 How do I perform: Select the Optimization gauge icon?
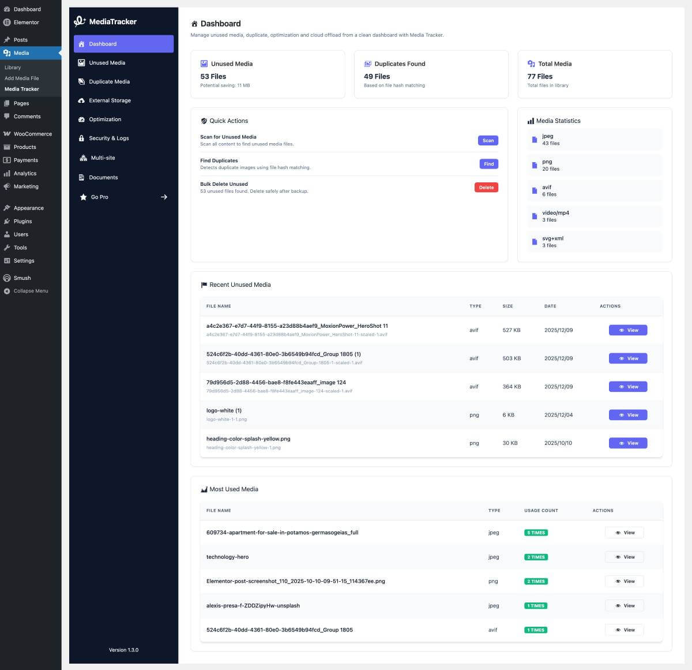click(82, 119)
